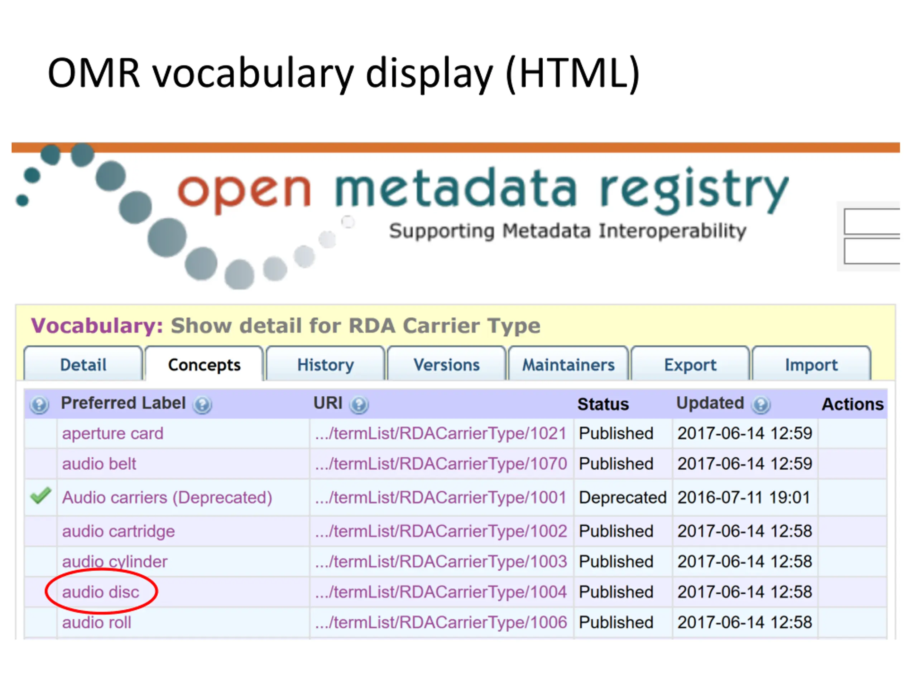Follow the RDACarrierType/1001 URI link

tap(441, 497)
